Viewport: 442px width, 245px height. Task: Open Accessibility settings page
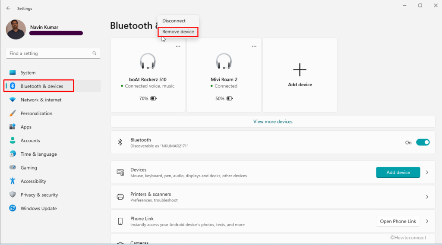[x=53, y=181]
